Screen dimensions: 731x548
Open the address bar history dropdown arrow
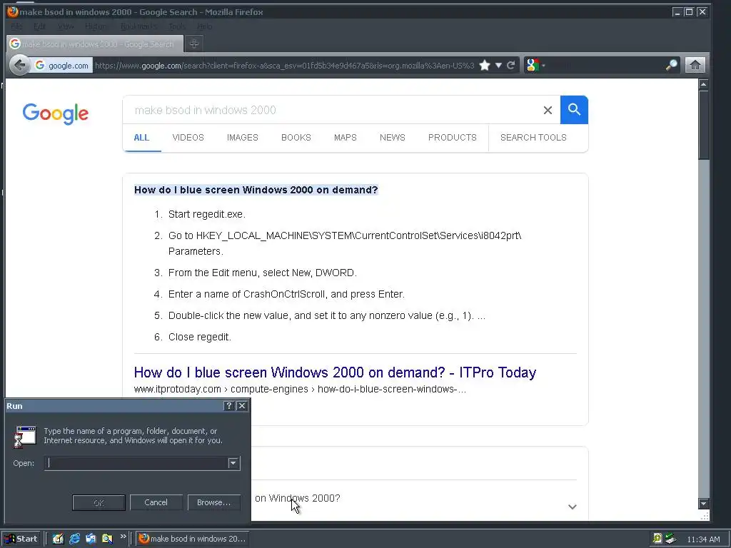[x=498, y=65]
